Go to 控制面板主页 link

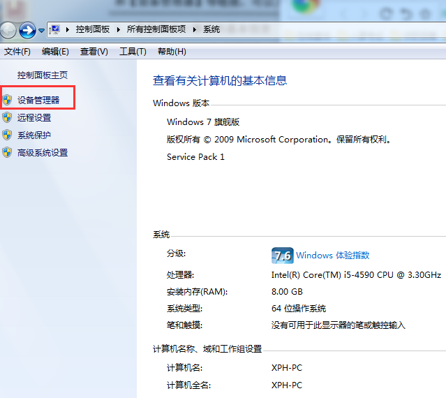43,75
